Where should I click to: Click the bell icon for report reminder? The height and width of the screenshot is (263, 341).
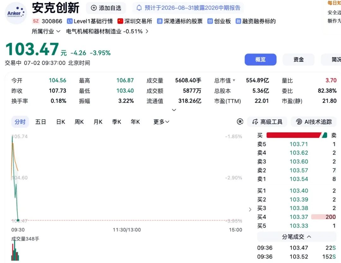click(139, 8)
